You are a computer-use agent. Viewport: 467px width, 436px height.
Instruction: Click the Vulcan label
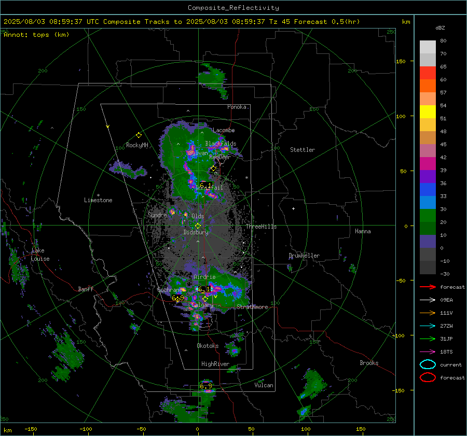point(264,385)
